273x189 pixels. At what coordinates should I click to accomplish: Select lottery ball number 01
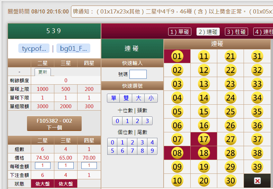pyautogui.click(x=177, y=56)
